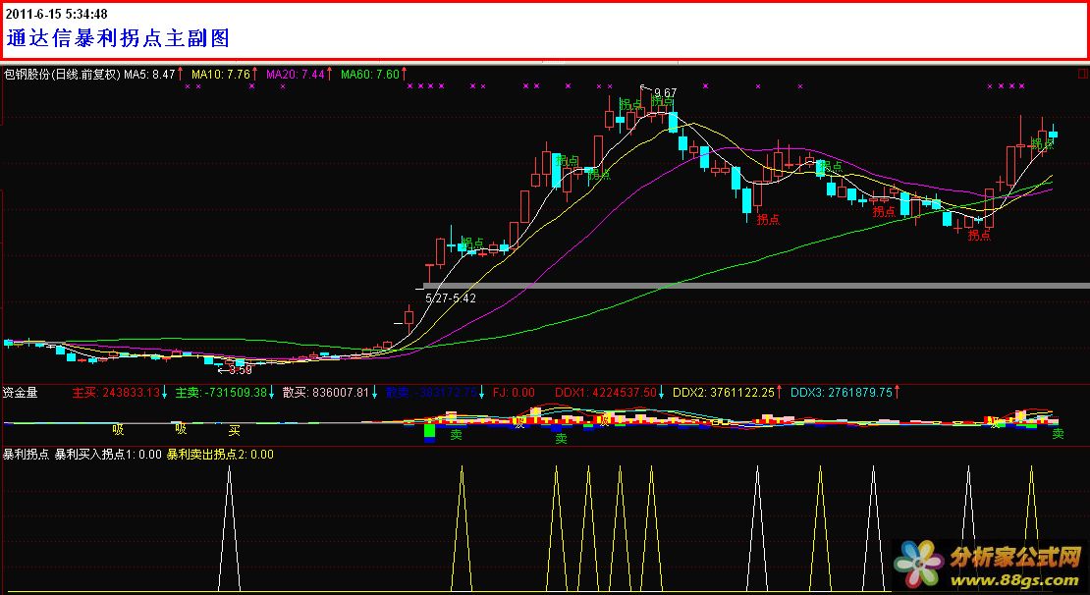Click the FJ: 0.00 value

514,393
